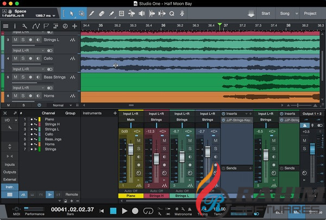Open the marker track flag icon
Image resolution: width=326 pixels, height=220 pixels.
[x=46, y=26]
